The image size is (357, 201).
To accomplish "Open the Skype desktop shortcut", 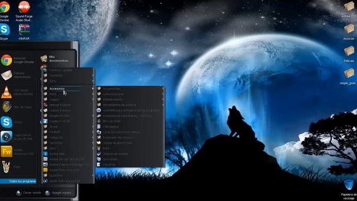I will (x=4, y=32).
